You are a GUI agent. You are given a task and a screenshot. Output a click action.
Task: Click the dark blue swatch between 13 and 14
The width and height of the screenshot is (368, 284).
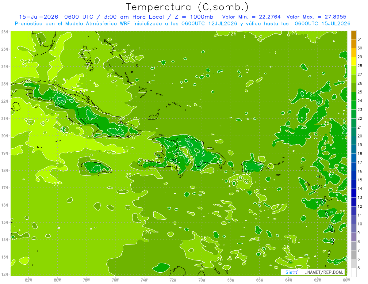click(354, 193)
